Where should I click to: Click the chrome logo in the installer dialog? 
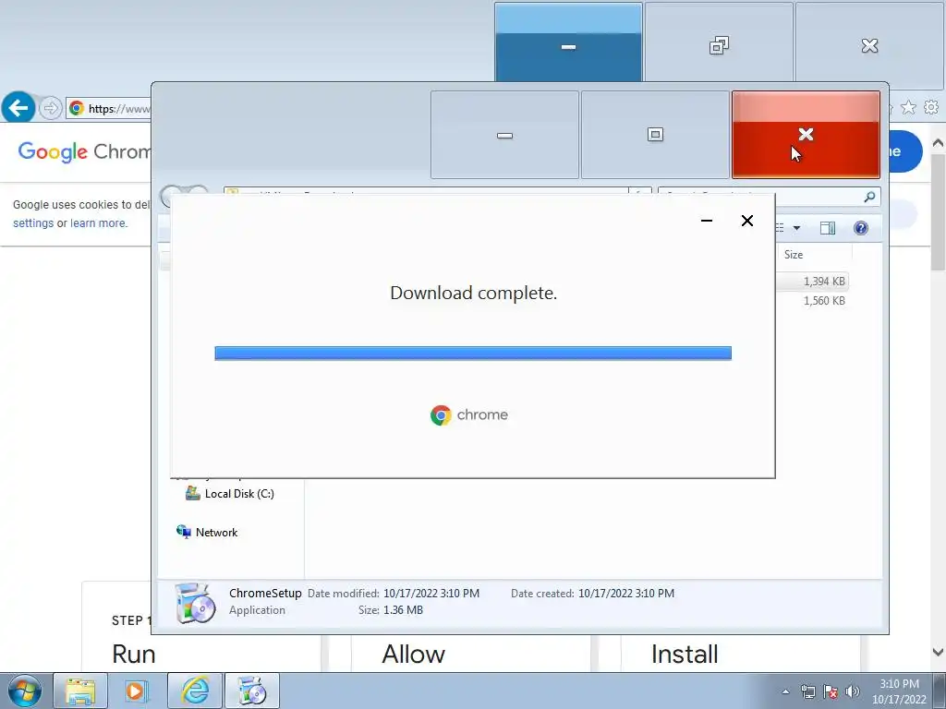tap(469, 415)
